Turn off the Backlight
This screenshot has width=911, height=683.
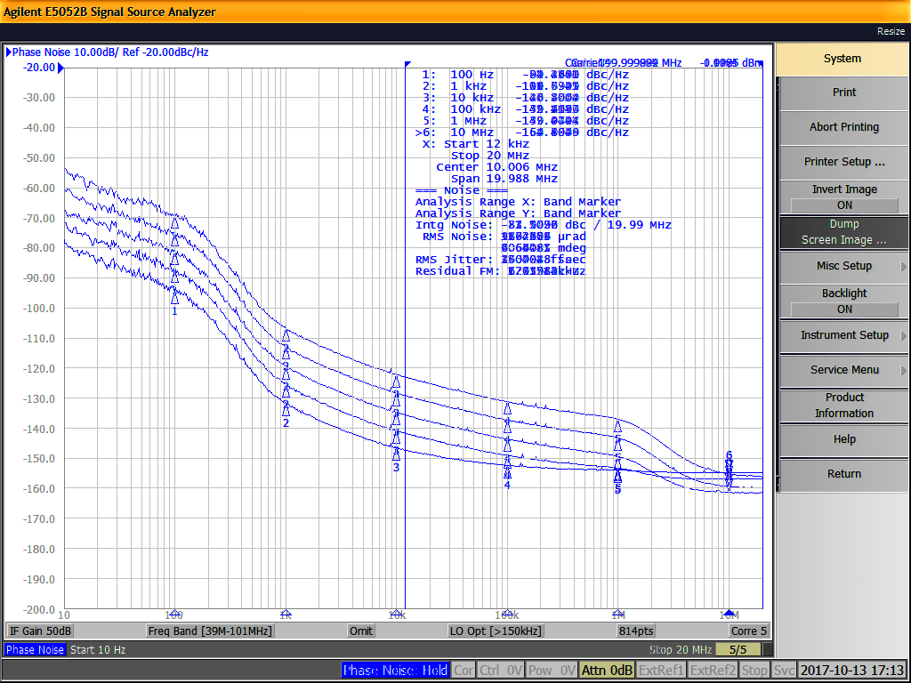(x=842, y=300)
